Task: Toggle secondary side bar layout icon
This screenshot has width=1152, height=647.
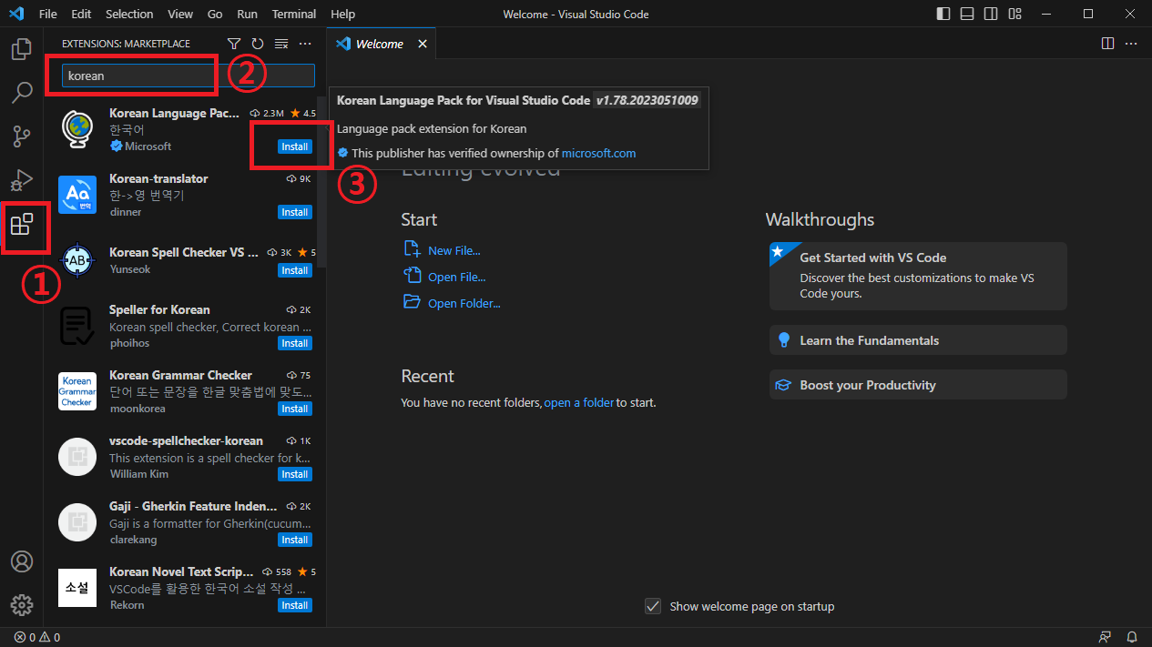Action: point(991,15)
